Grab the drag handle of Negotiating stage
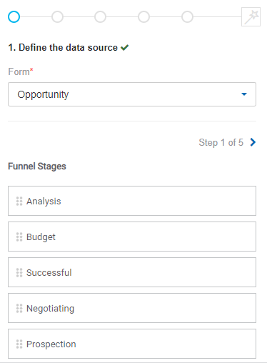 pyautogui.click(x=19, y=309)
